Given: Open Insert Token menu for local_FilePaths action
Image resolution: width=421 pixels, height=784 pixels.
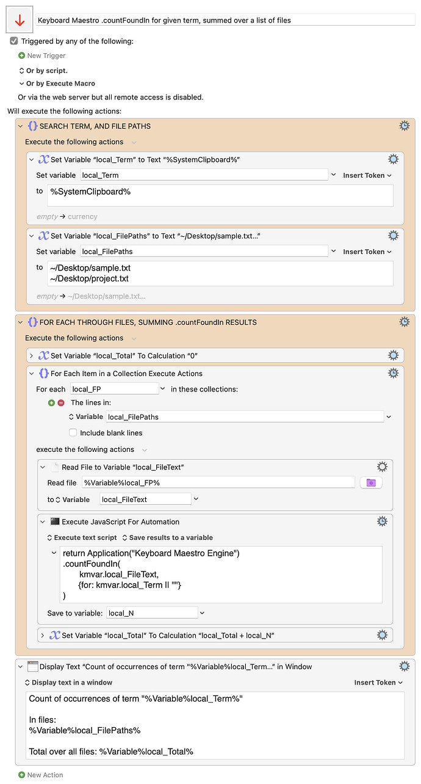Looking at the screenshot, I should [x=367, y=252].
